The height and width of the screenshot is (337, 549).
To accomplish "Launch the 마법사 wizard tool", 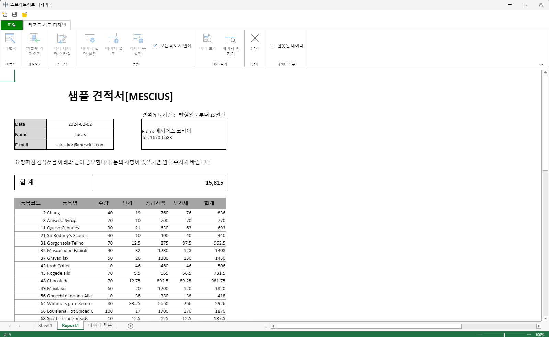I will 10,43.
